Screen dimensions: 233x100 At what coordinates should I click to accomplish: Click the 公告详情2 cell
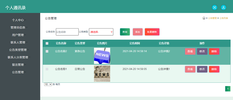(164, 51)
